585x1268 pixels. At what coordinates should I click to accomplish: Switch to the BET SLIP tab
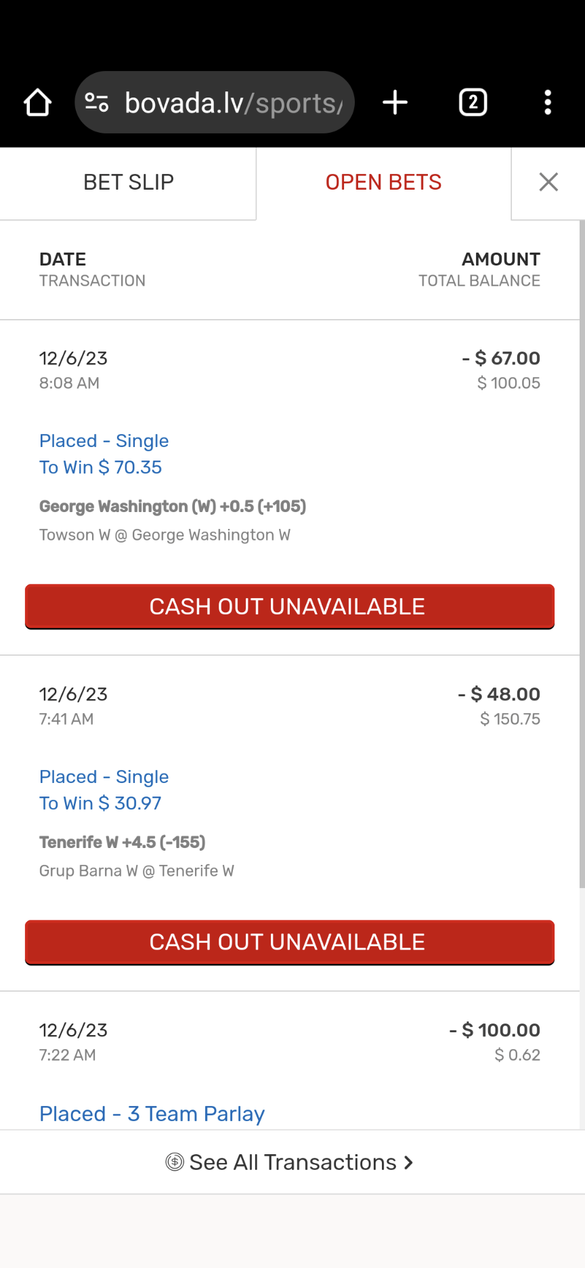pos(129,182)
